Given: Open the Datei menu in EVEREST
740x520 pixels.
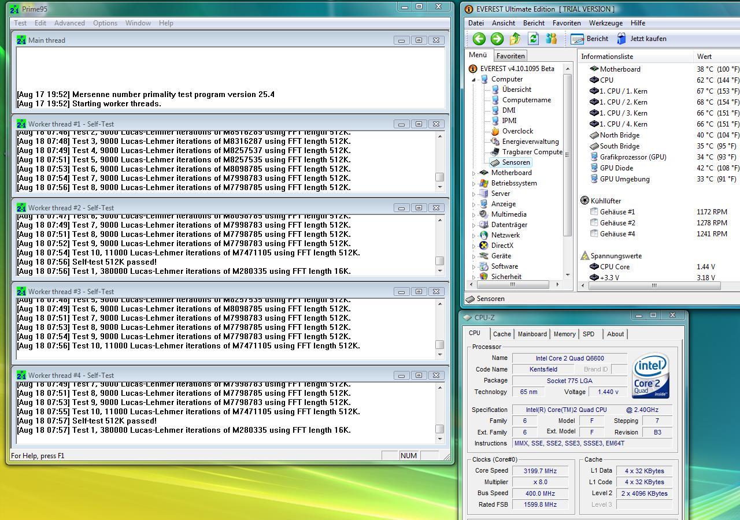Looking at the screenshot, I should 476,23.
